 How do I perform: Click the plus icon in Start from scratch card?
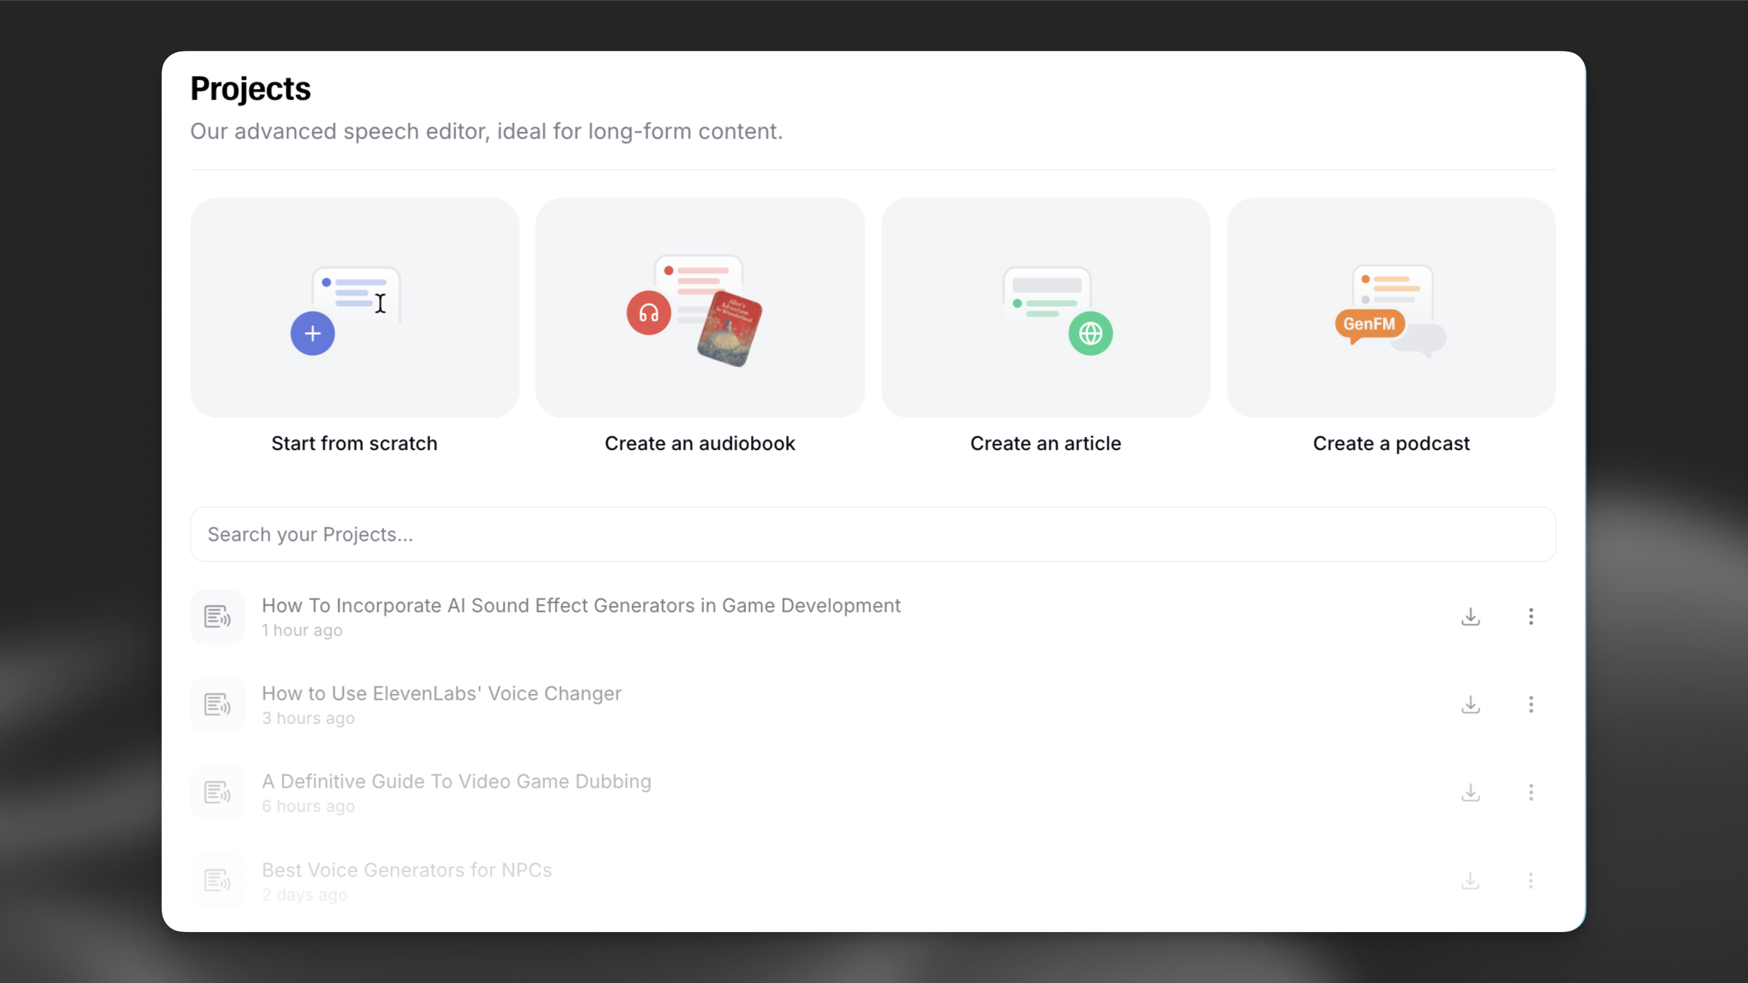pos(313,333)
